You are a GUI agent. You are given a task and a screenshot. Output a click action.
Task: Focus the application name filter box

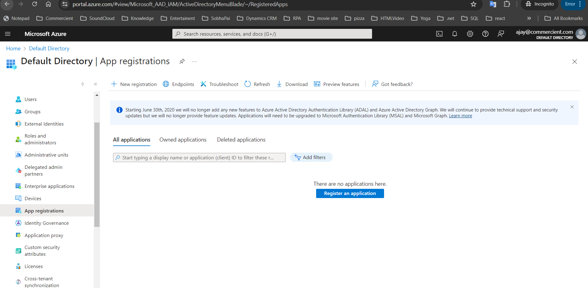pyautogui.click(x=199, y=158)
